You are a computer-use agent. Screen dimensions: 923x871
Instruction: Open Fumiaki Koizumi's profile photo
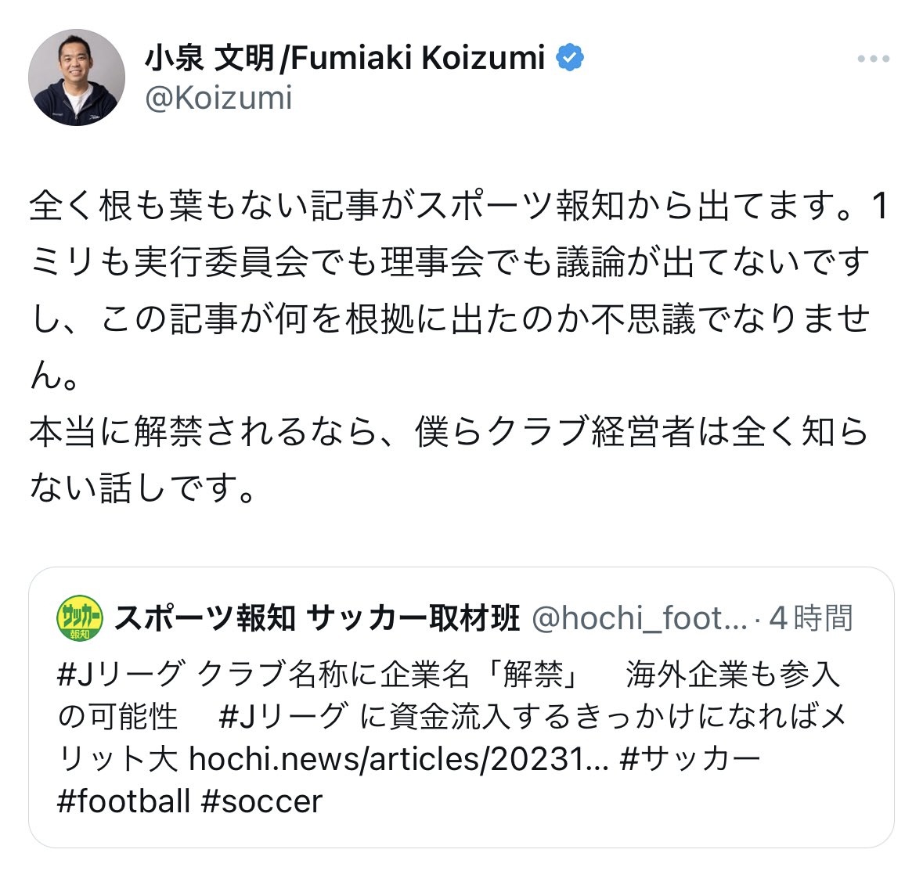(x=77, y=77)
